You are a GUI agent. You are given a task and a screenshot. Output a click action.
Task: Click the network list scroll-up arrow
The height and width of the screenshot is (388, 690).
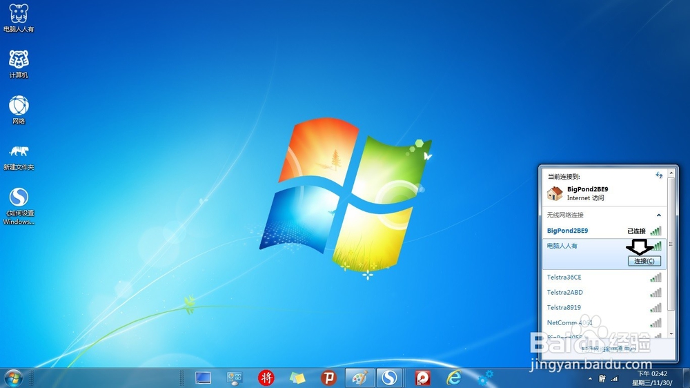[671, 173]
